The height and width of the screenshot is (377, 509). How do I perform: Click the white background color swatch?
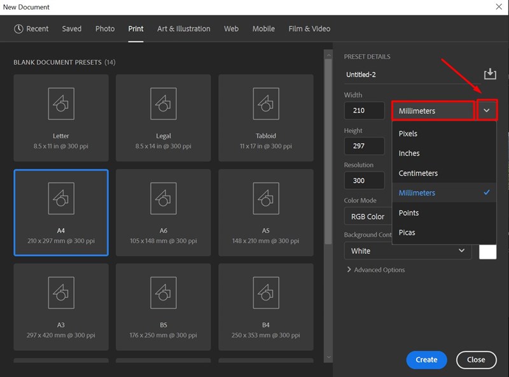click(x=487, y=251)
